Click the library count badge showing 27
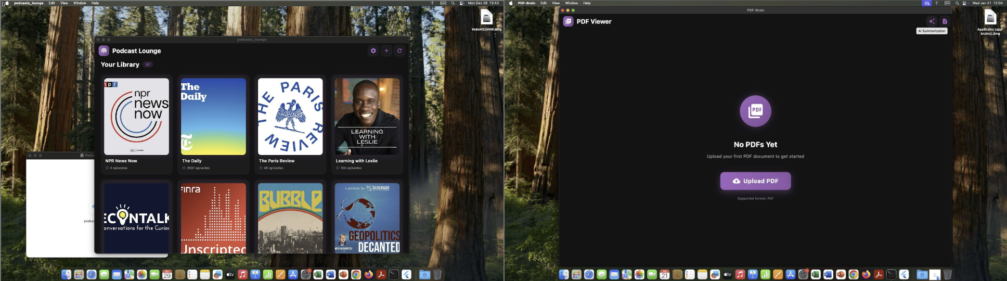Viewport: 1007px width, 281px height. click(x=148, y=65)
